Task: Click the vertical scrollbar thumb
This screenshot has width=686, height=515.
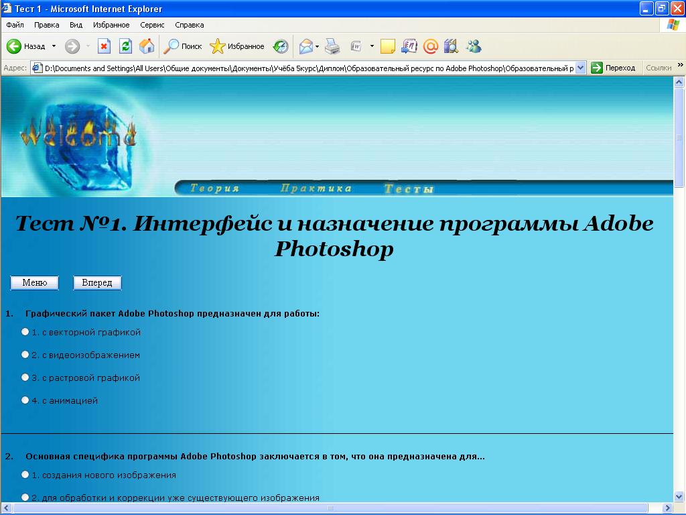Action: (x=679, y=137)
